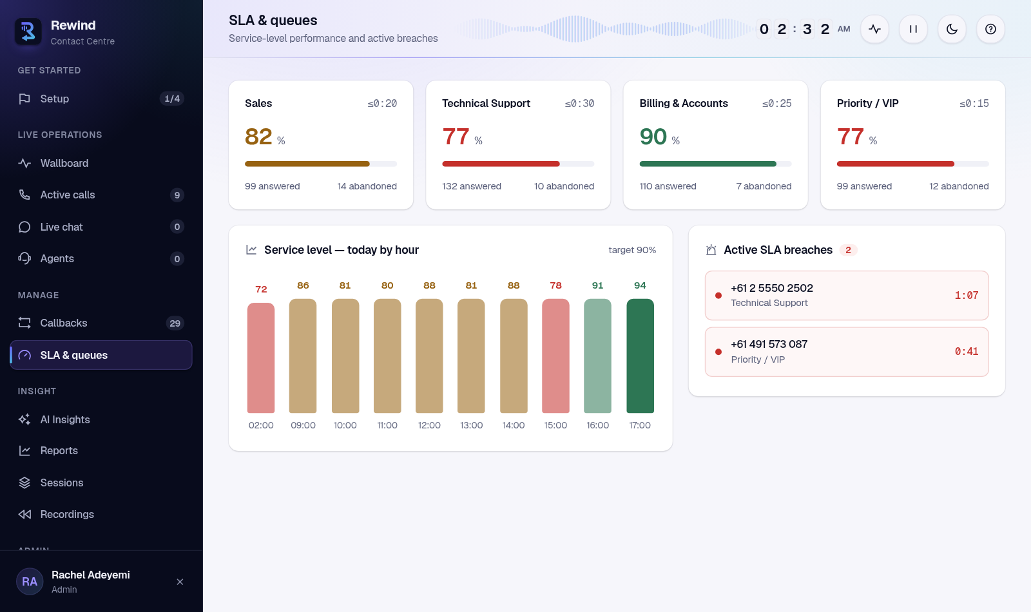The height and width of the screenshot is (612, 1031).
Task: Click the Priority / VIP card title
Action: click(867, 103)
